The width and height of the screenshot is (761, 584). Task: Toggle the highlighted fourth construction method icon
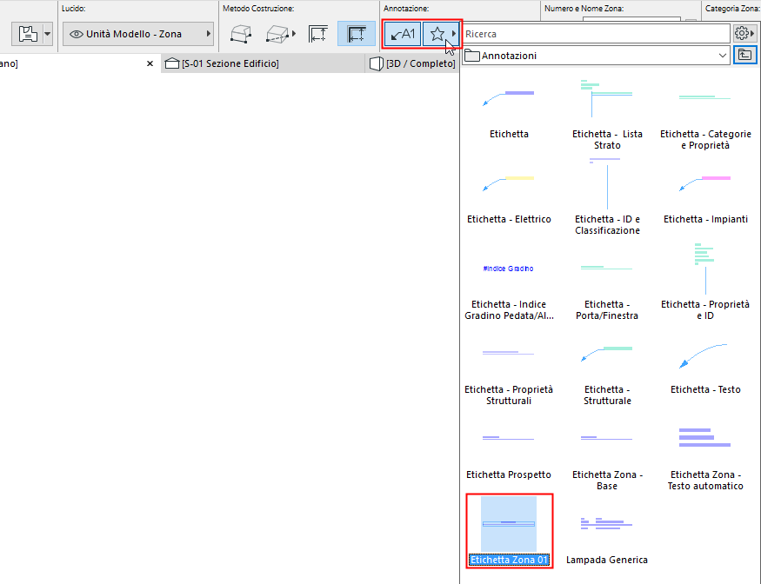point(357,34)
